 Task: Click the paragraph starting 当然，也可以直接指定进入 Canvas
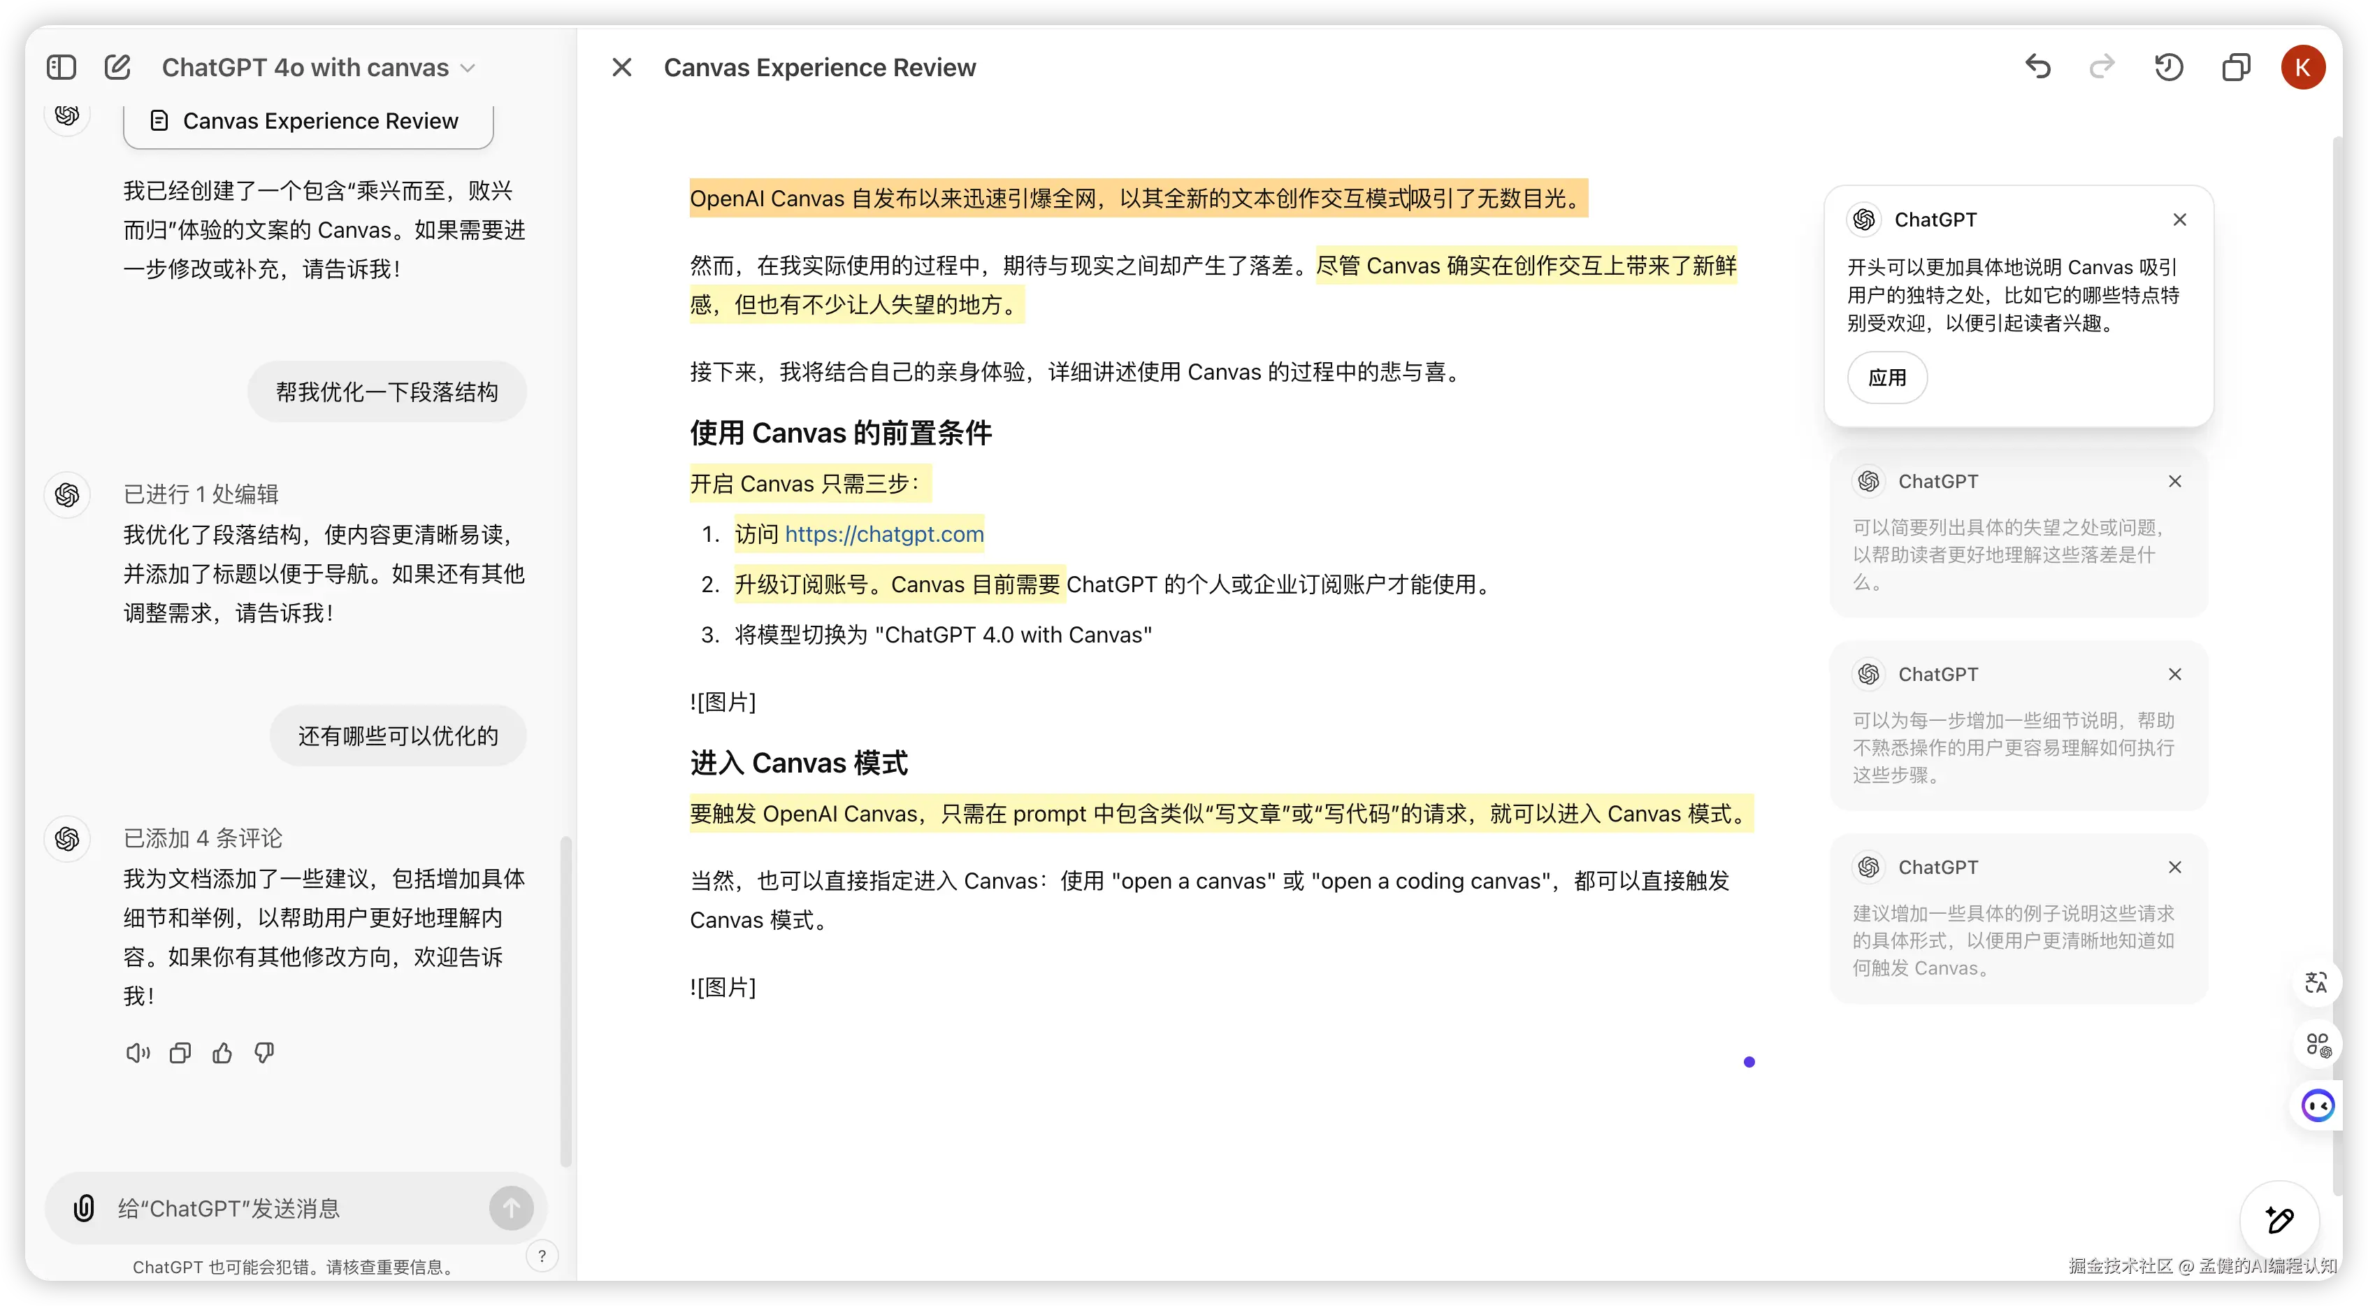pyautogui.click(x=1209, y=900)
